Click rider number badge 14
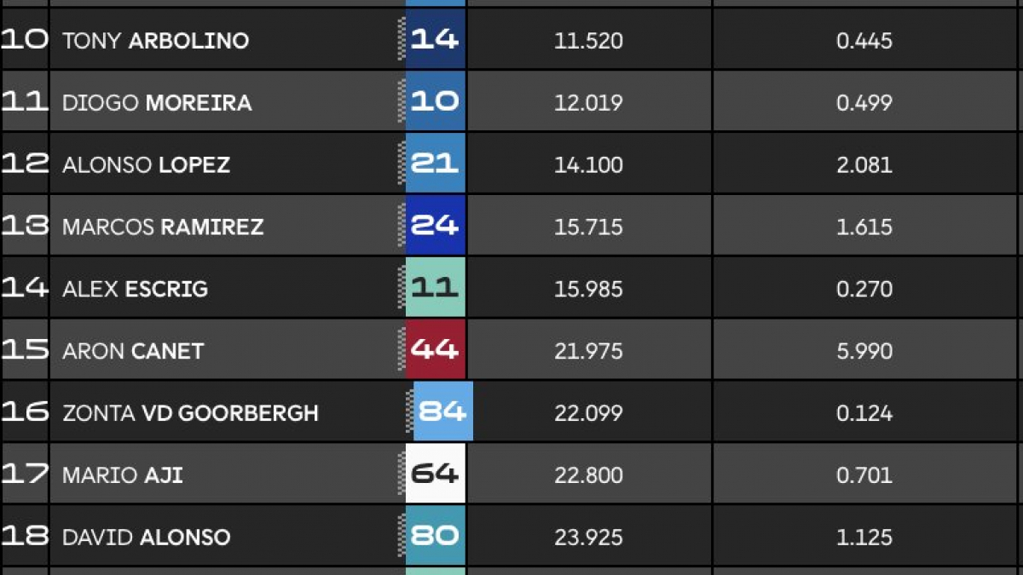Screen dimensions: 1023x575 pyautogui.click(x=435, y=39)
